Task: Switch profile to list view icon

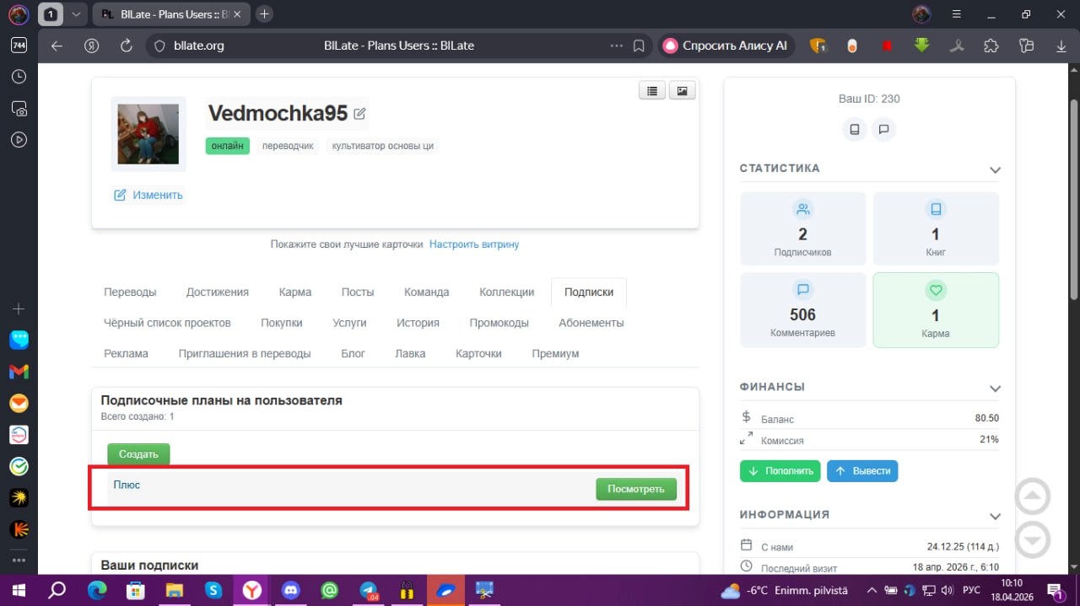Action: [x=652, y=91]
